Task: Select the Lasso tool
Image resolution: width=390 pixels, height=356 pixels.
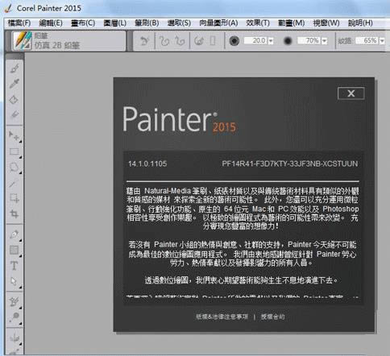Action: [14, 168]
